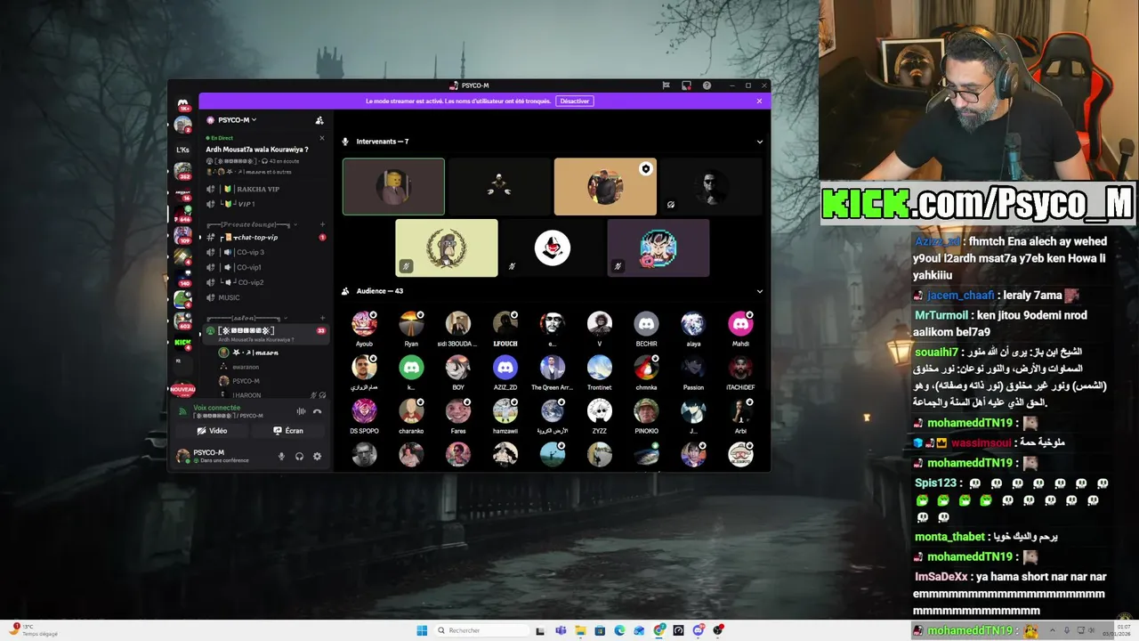Open voice noise suppression waveform icon
Image resolution: width=1139 pixels, height=641 pixels.
pyautogui.click(x=301, y=411)
